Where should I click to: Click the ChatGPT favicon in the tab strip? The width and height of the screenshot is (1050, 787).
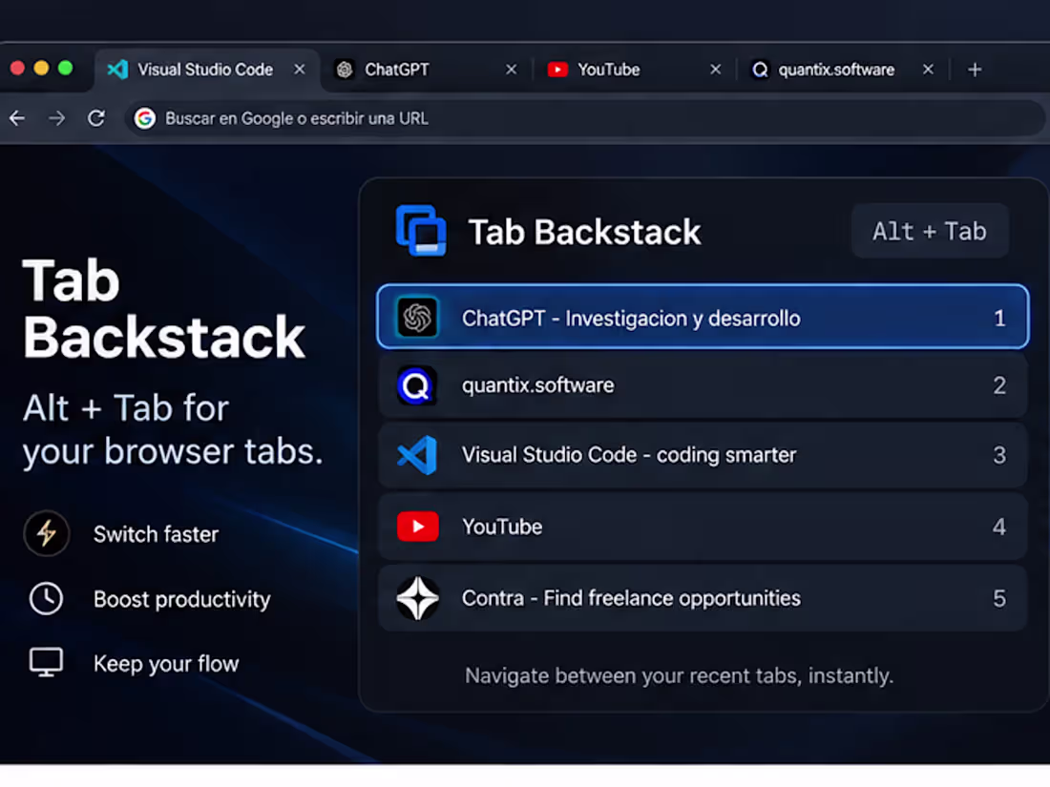tap(345, 70)
